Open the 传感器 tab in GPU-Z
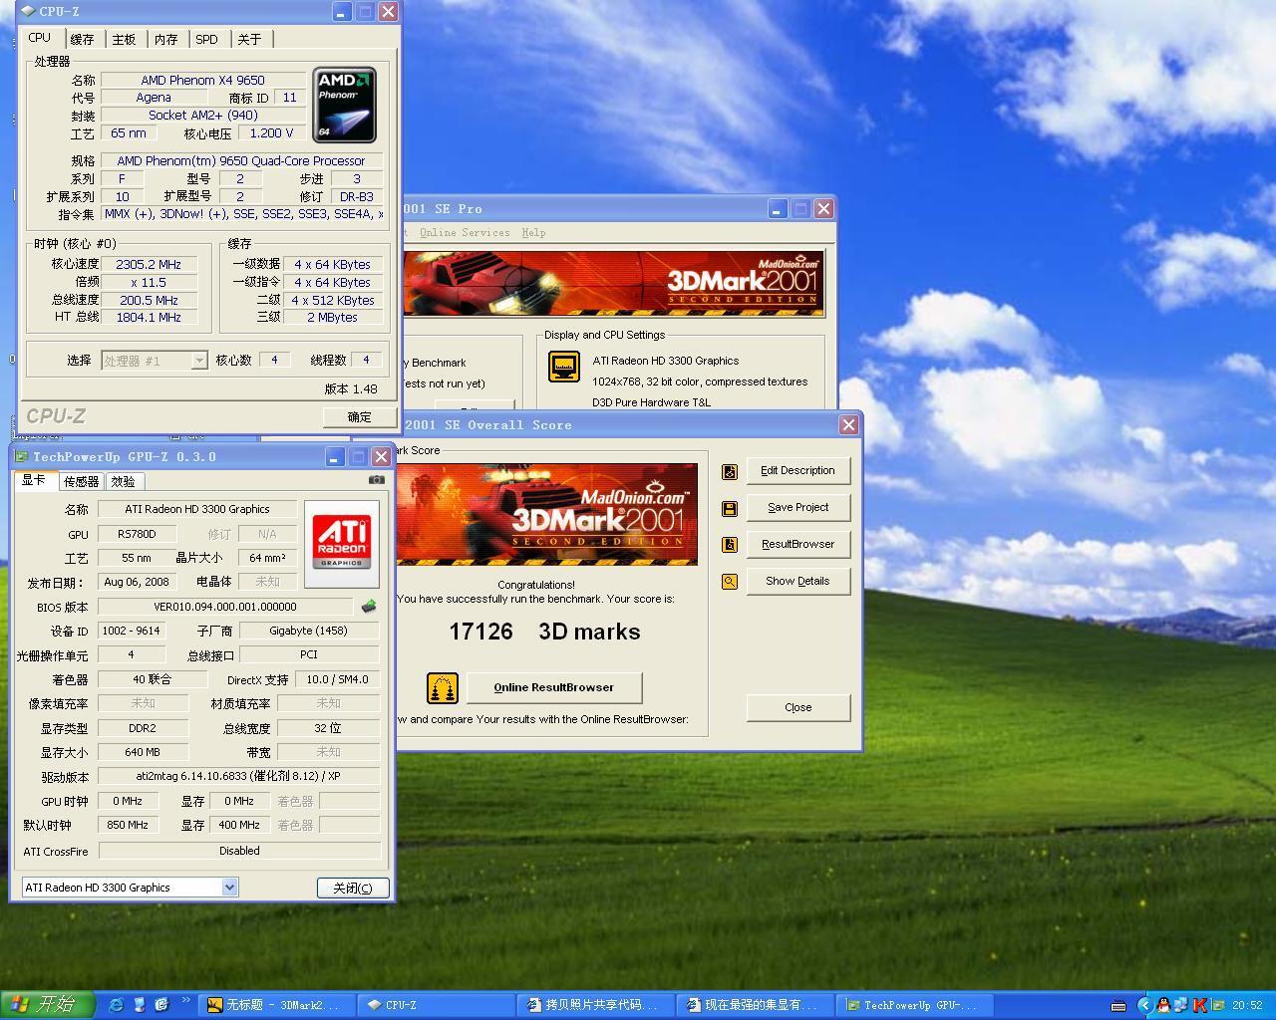Viewport: 1276px width, 1020px height. point(81,482)
